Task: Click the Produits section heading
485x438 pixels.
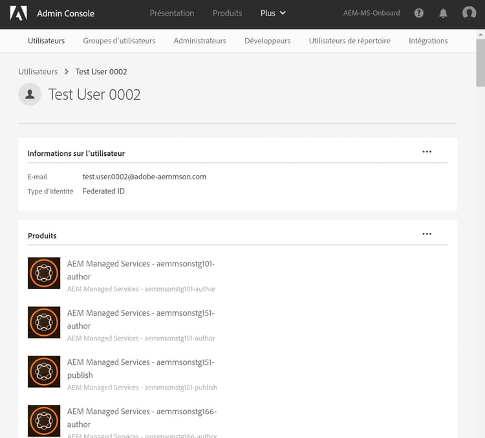Action: tap(42, 236)
